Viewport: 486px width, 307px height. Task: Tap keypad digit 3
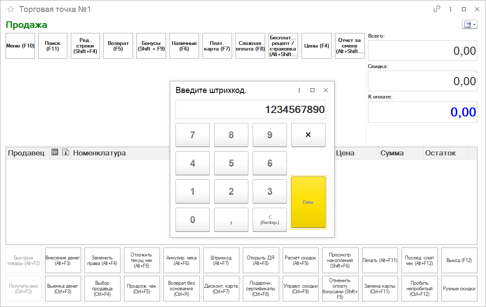pos(270,191)
